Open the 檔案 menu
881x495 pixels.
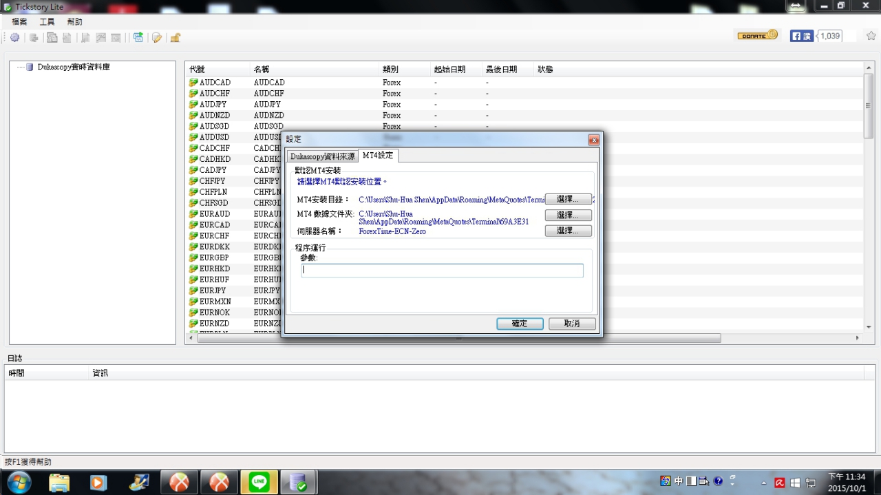19,22
